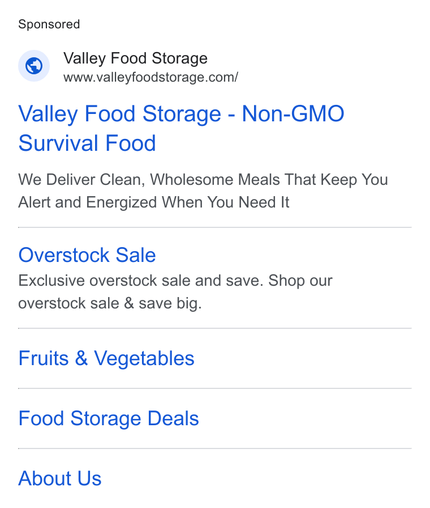Viewport: 430px width, 508px height.
Task: Click the word "Vegetables" in the sitelink
Action: (144, 359)
